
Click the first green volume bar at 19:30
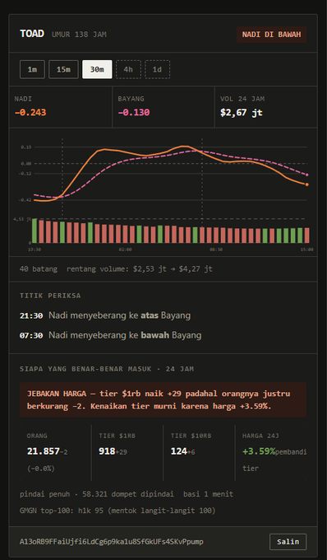[x=35, y=231]
